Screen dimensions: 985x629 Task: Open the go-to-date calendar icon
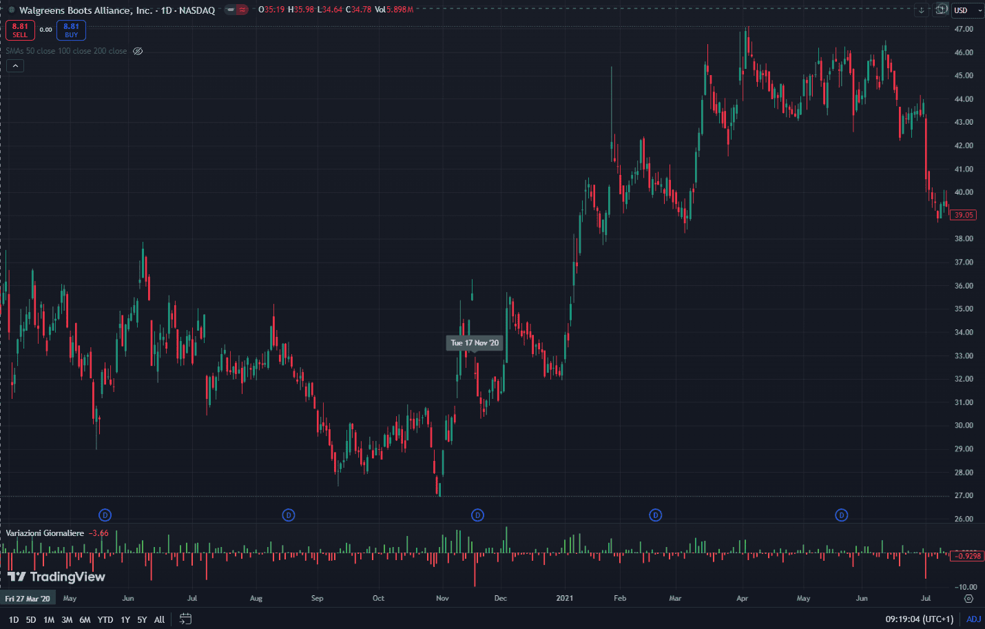pyautogui.click(x=185, y=619)
